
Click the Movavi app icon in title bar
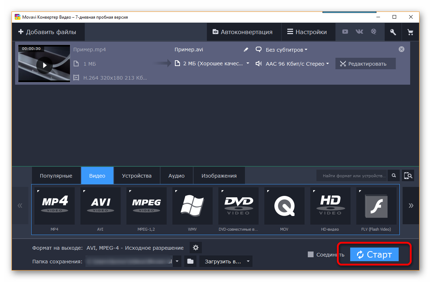coord(17,17)
